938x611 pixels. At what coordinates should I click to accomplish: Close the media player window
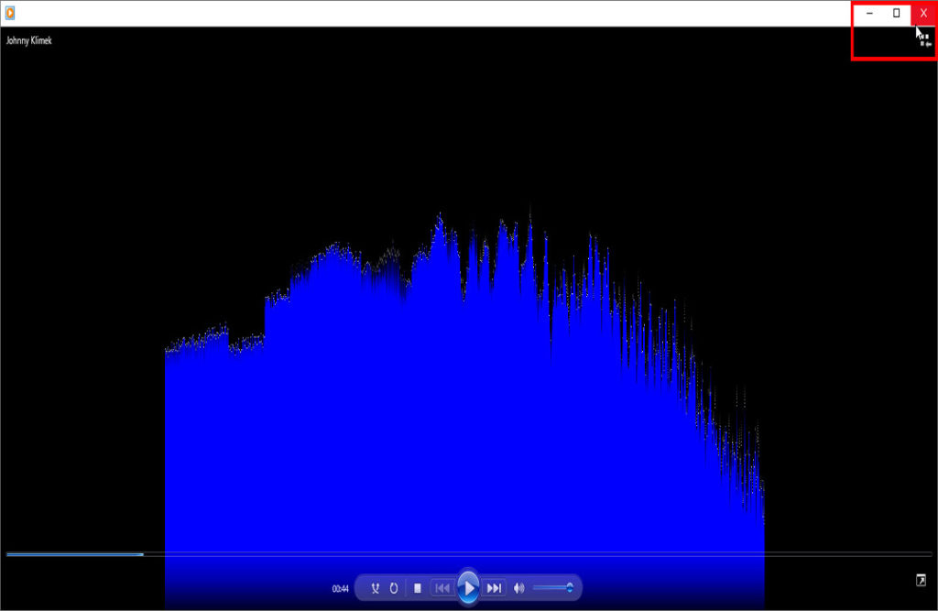[923, 13]
